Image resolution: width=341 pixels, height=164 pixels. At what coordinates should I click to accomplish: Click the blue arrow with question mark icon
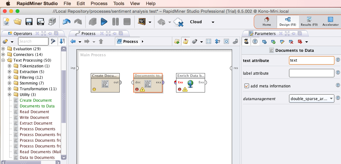point(217,41)
